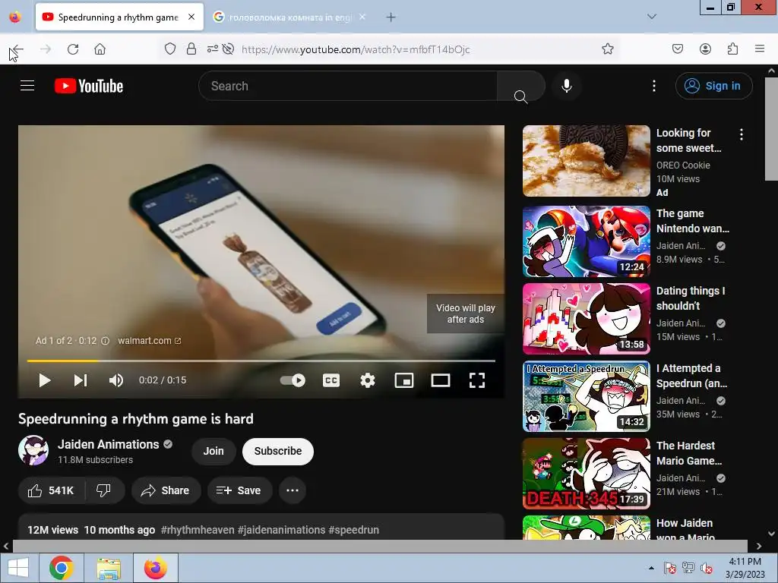Image resolution: width=778 pixels, height=583 pixels.
Task: List all tabs dropdown arrow
Action: point(651,17)
